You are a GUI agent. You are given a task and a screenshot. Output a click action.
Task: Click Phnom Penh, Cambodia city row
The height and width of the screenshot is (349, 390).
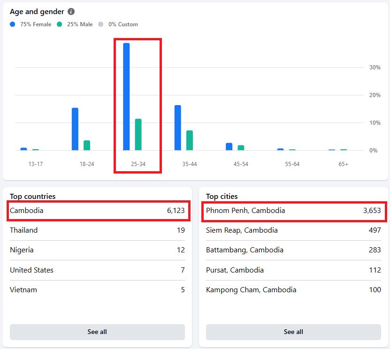293,211
